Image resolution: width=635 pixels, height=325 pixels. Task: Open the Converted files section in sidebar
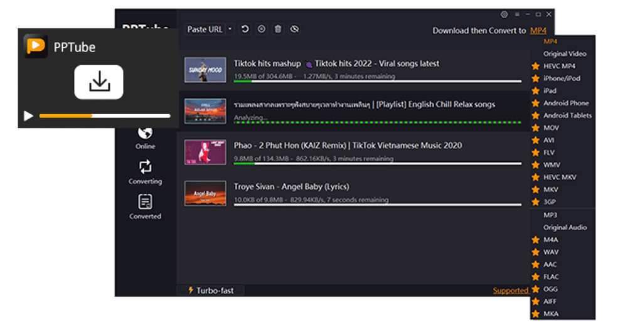(146, 207)
